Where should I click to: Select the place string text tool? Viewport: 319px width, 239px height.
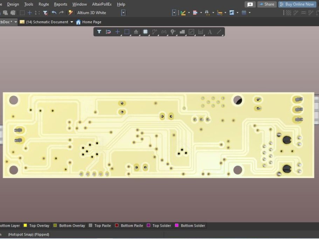tap(210, 32)
